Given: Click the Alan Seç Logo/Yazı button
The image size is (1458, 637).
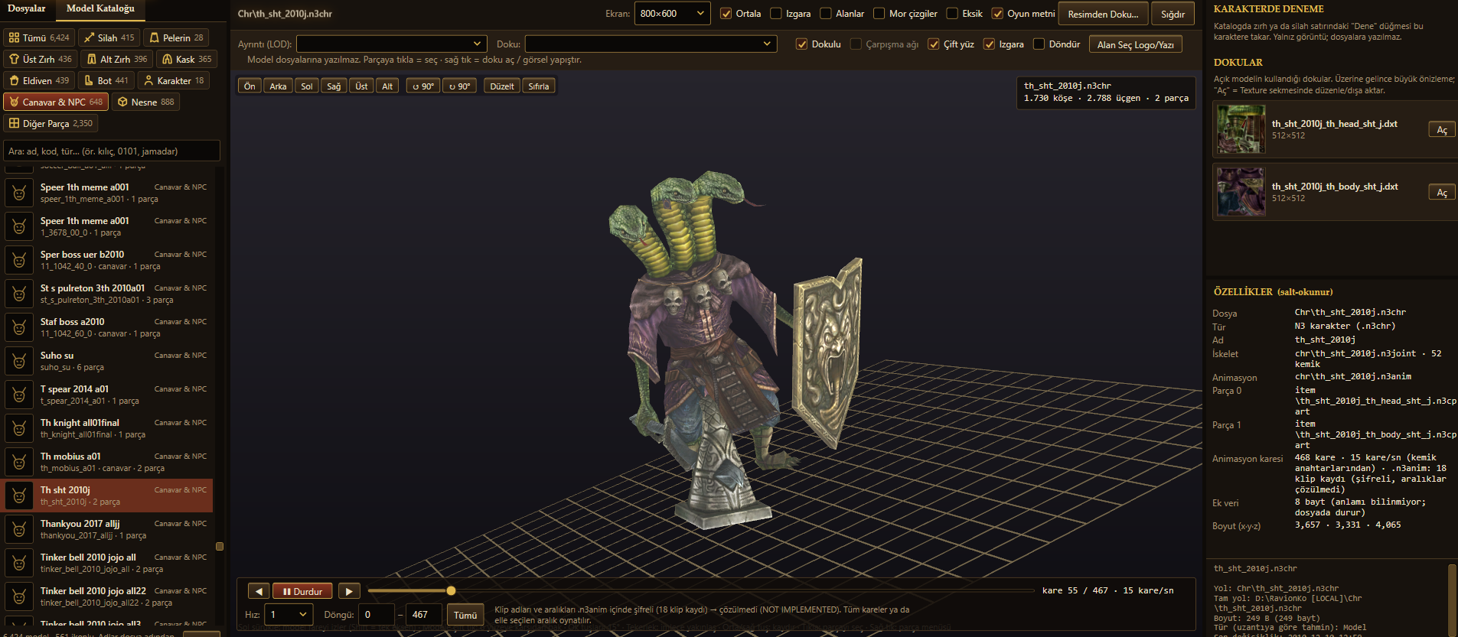Looking at the screenshot, I should (1135, 45).
